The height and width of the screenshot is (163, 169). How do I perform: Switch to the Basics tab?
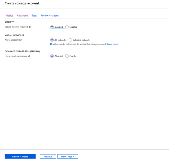pyautogui.click(x=10, y=15)
